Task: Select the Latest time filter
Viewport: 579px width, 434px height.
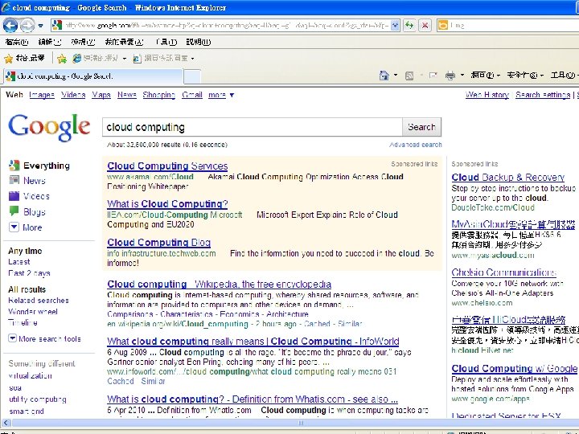Action: (x=18, y=262)
